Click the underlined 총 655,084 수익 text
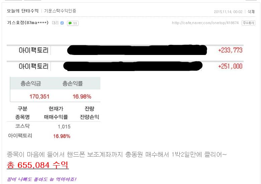The height and width of the screenshot is (184, 261). (37, 165)
